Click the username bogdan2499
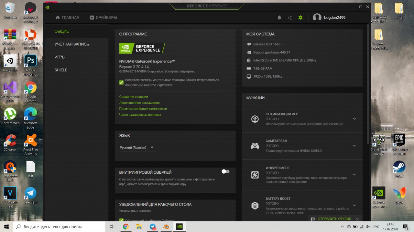 335,18
